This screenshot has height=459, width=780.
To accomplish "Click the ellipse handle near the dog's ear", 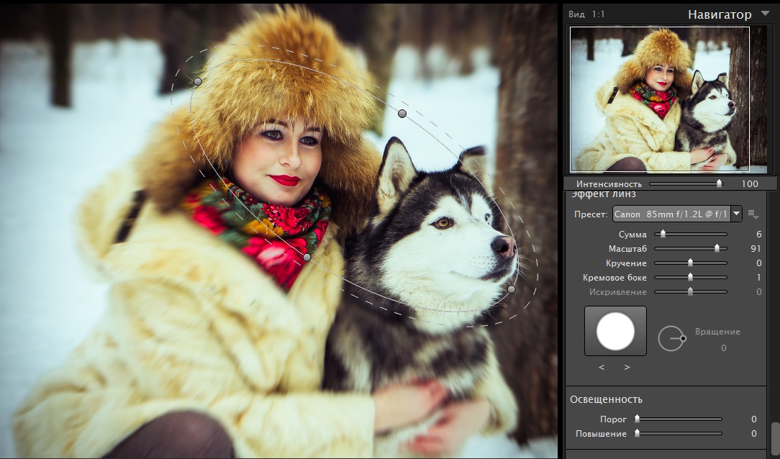I will (402, 114).
